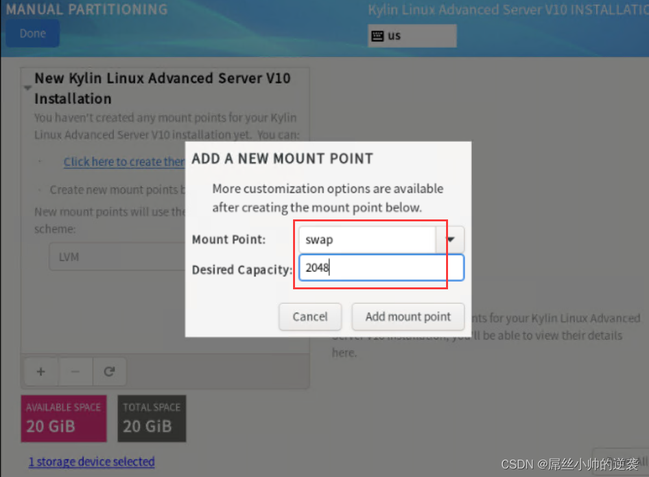Image resolution: width=649 pixels, height=477 pixels.
Task: Click the Add a New Mount Point title
Action: (282, 159)
